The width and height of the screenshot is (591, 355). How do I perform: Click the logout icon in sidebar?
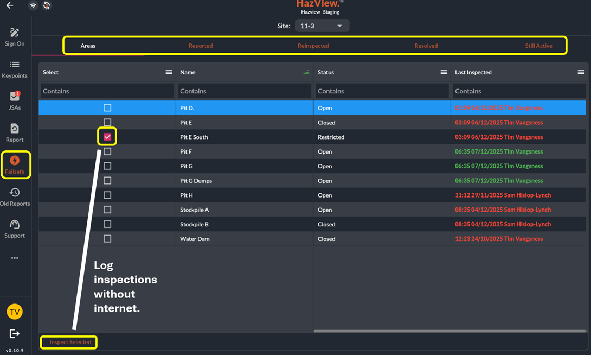pos(15,334)
